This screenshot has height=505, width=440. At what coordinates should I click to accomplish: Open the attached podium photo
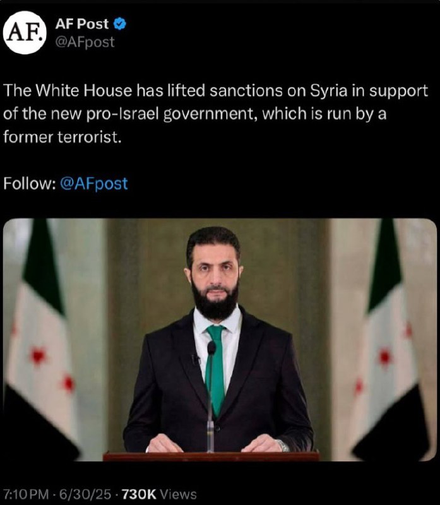[220, 340]
